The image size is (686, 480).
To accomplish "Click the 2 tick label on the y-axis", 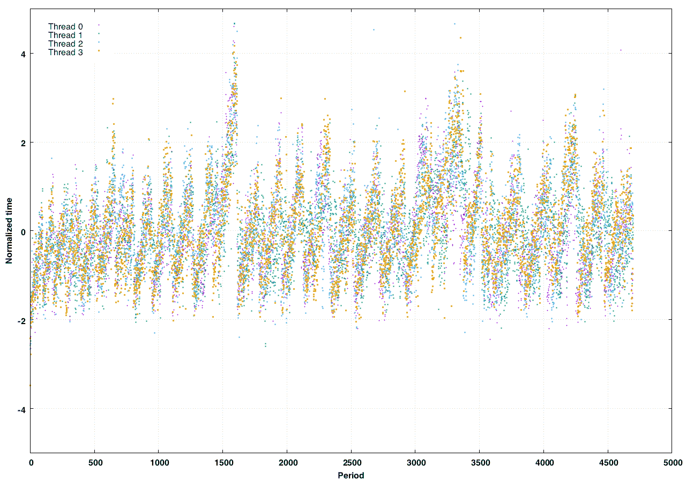I will pyautogui.click(x=23, y=142).
